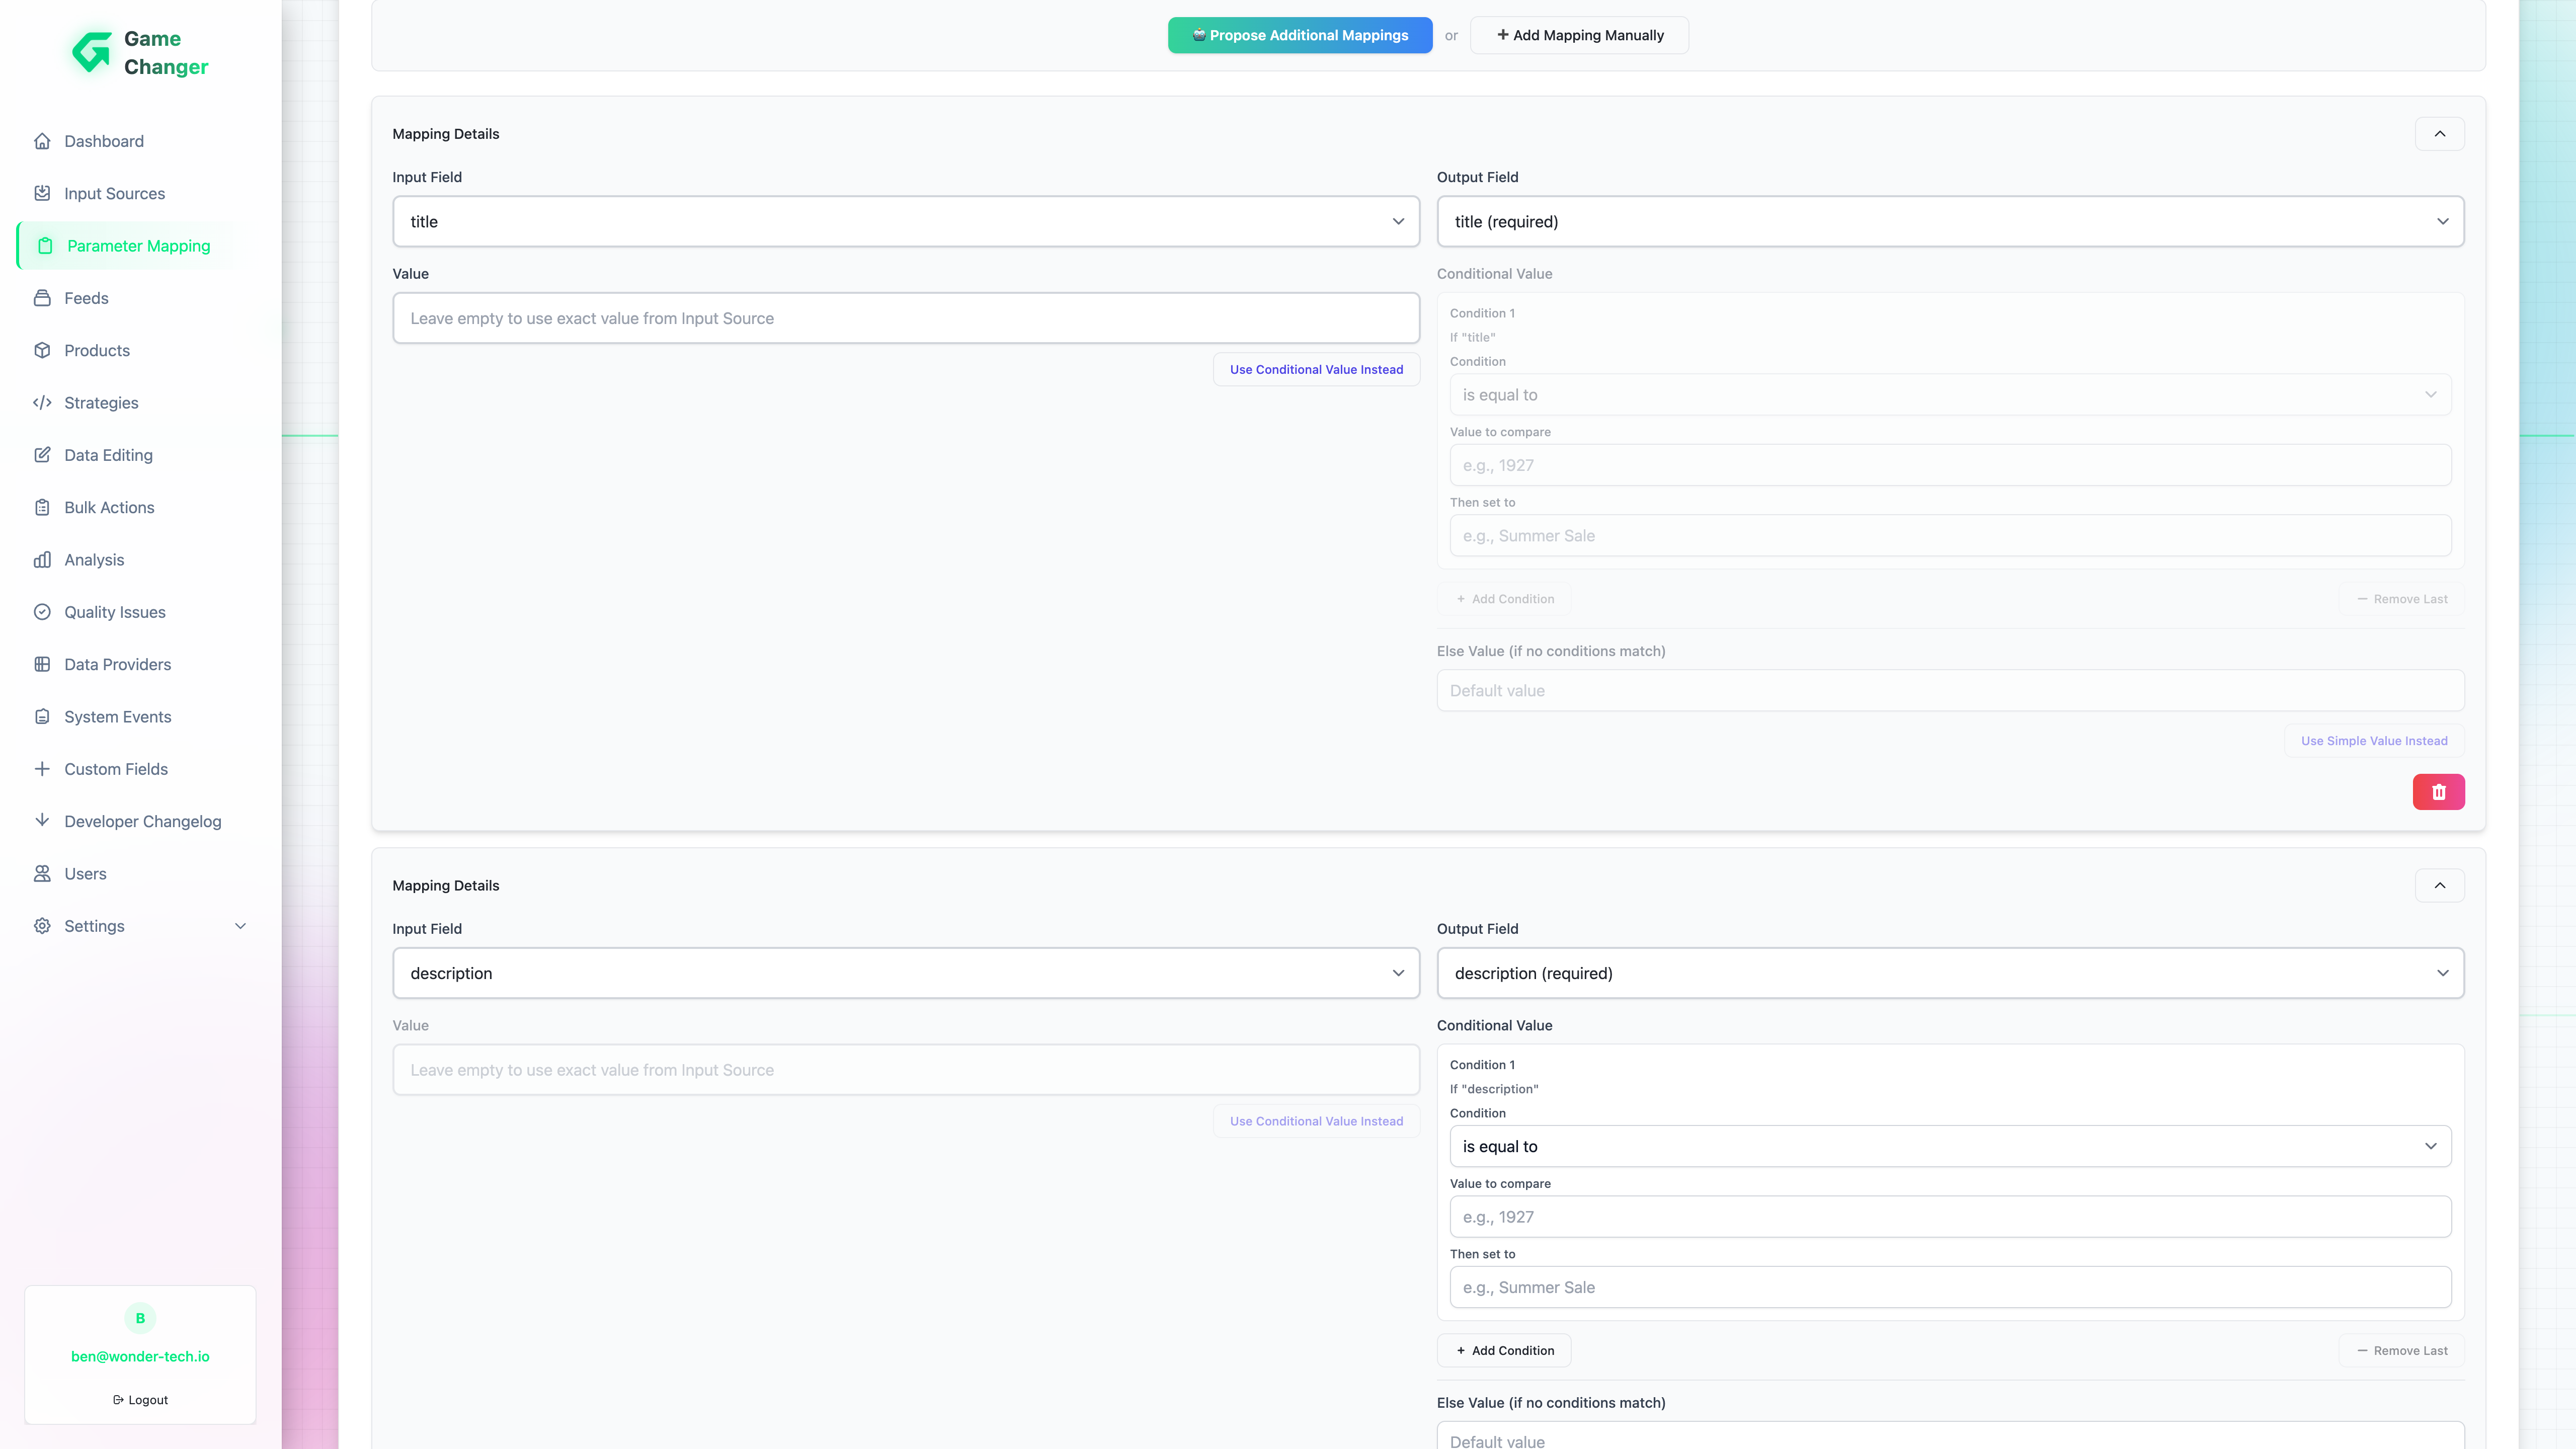Select Input Sources in the sidebar
Screen dimensions: 2576x1449
(x=114, y=193)
